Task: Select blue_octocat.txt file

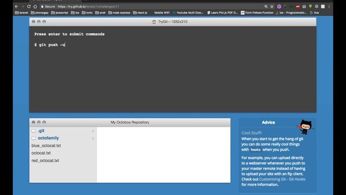Action: [46, 146]
